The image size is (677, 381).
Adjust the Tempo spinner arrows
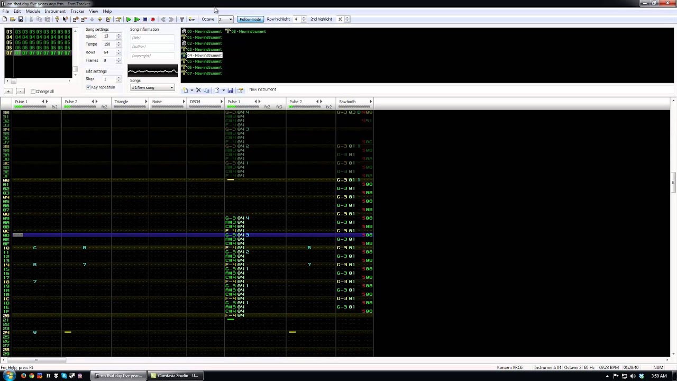tap(118, 44)
